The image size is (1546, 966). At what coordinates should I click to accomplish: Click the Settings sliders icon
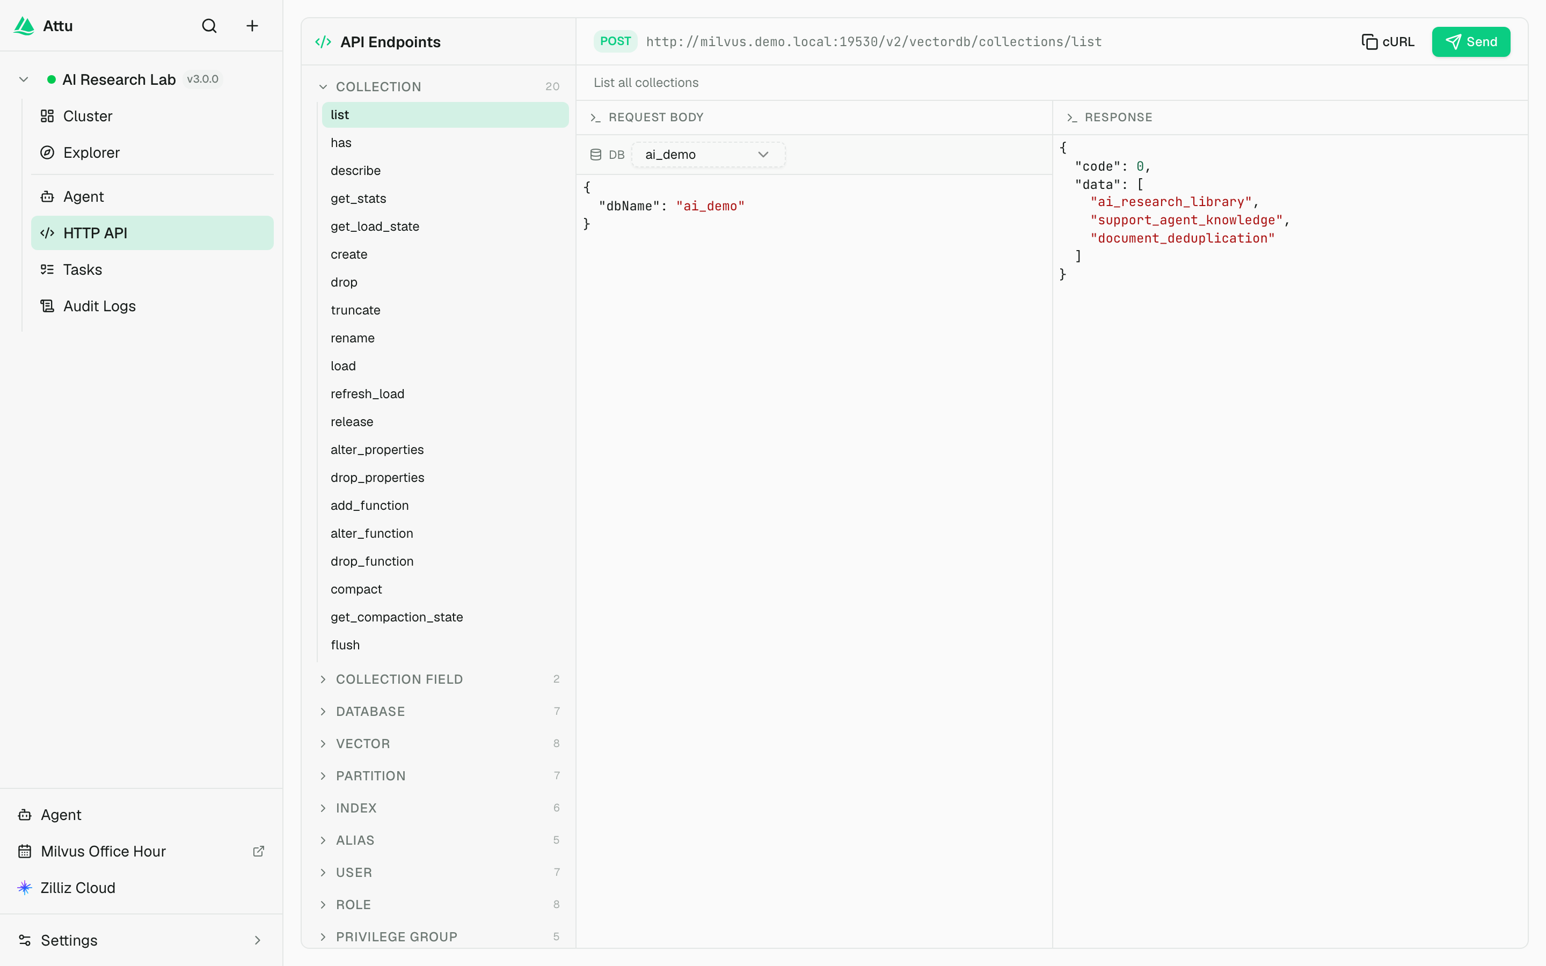pyautogui.click(x=25, y=940)
